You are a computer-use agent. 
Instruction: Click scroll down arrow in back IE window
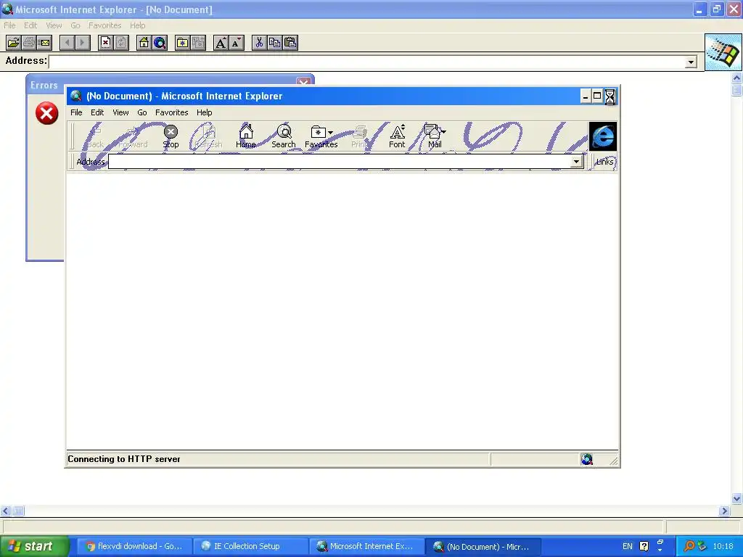(737, 498)
